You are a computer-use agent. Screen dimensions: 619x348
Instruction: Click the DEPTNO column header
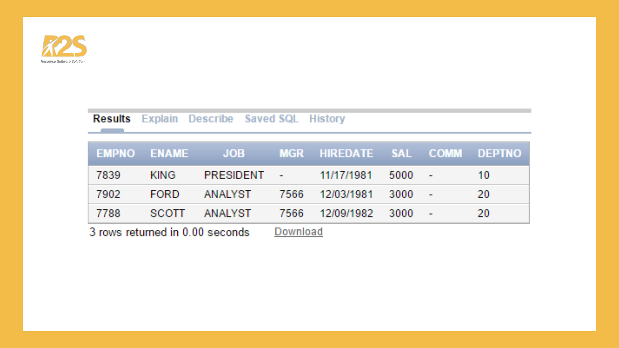(499, 153)
